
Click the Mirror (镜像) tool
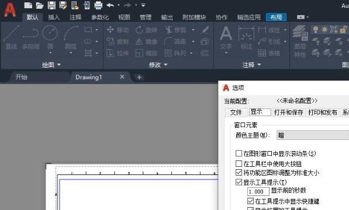coord(147,41)
